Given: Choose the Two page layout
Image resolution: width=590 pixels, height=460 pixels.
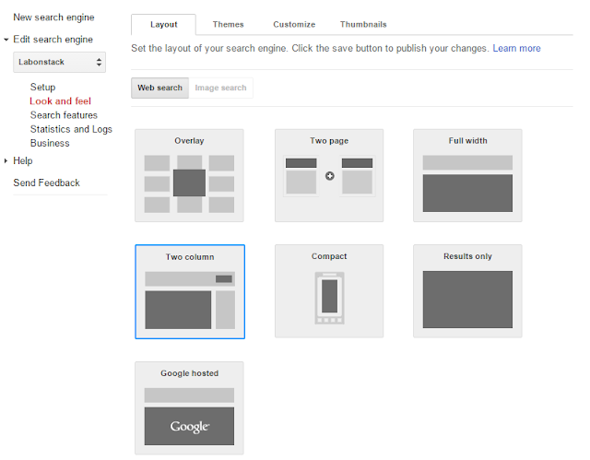Looking at the screenshot, I should tap(329, 175).
